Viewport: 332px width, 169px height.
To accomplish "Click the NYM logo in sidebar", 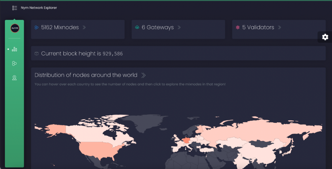I will tap(15, 28).
